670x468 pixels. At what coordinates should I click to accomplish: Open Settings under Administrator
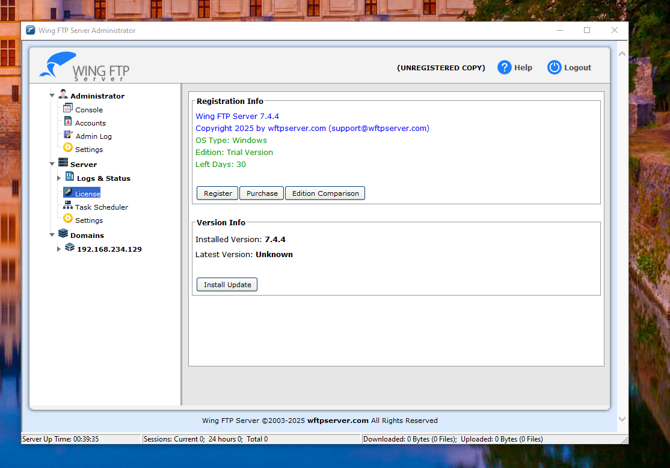point(89,150)
